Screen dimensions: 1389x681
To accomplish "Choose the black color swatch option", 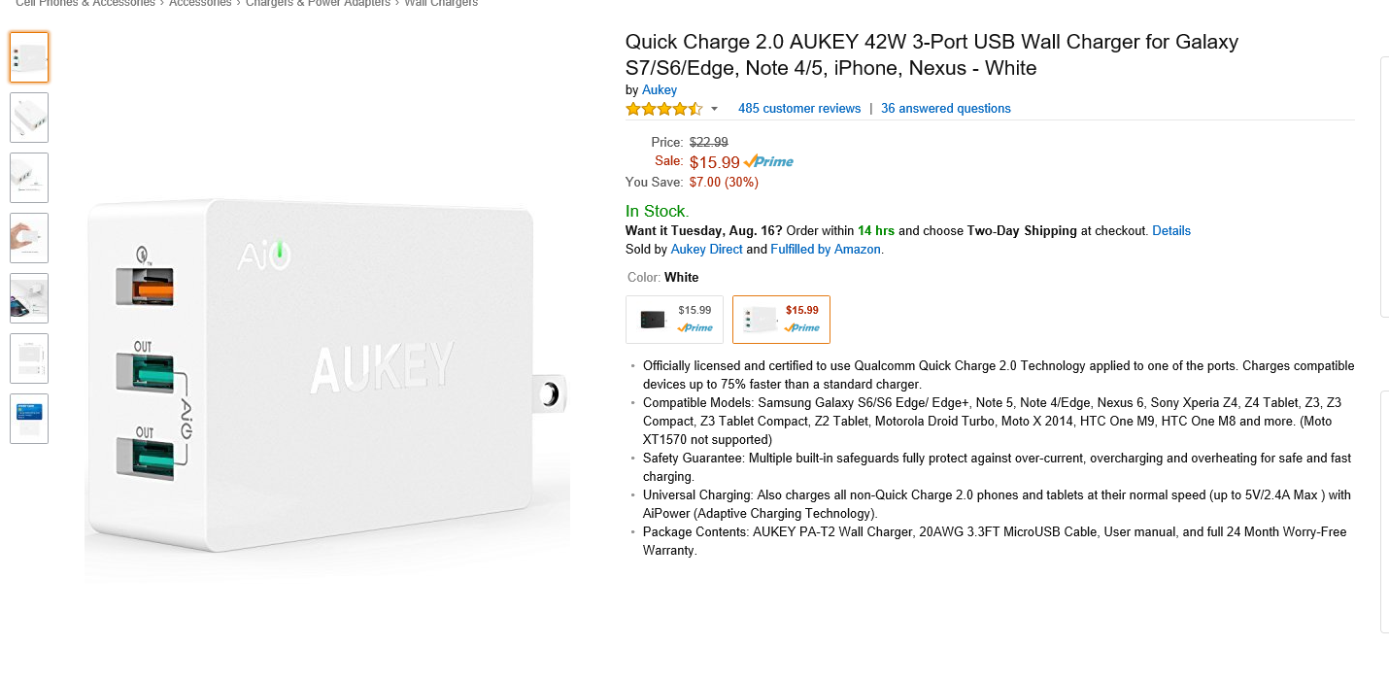I will click(x=674, y=320).
